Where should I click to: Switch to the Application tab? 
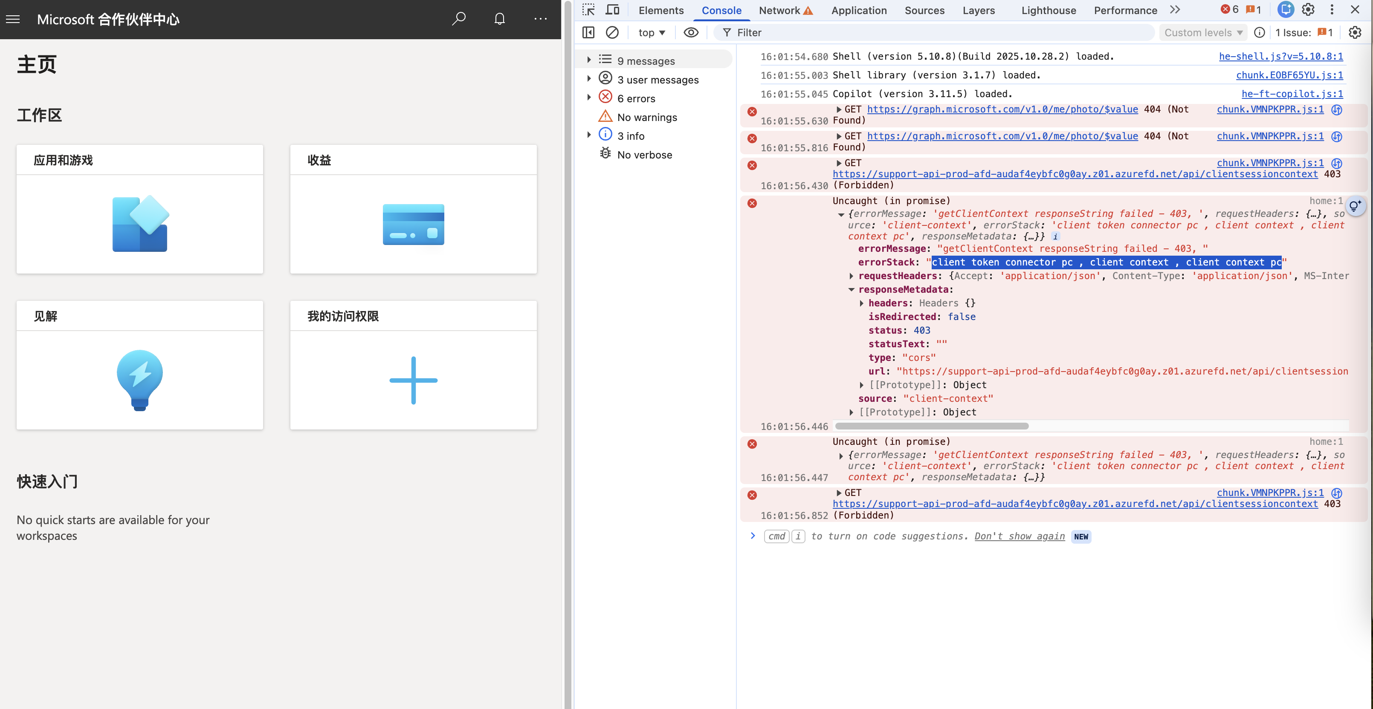pyautogui.click(x=859, y=11)
